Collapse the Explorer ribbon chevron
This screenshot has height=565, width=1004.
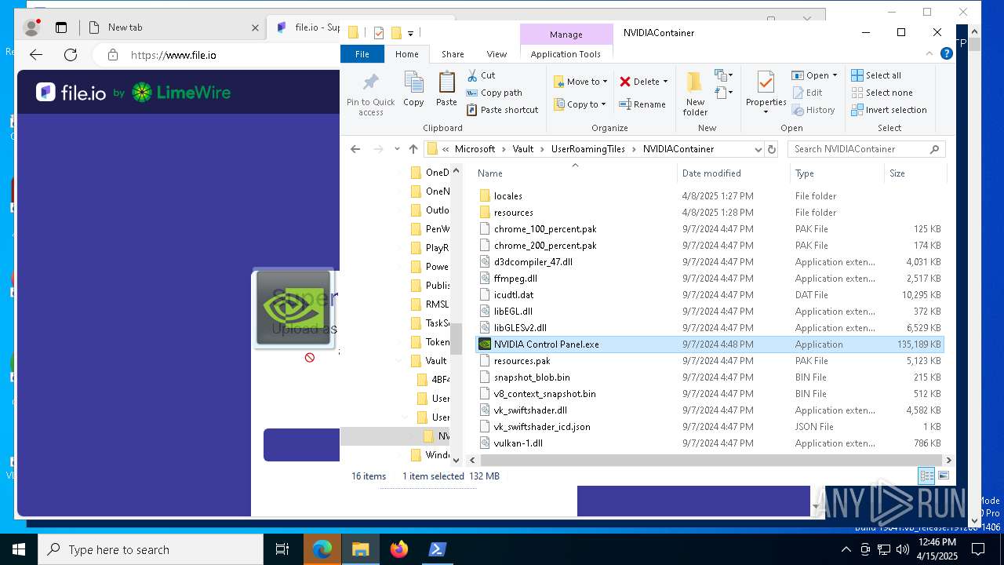[x=929, y=54]
